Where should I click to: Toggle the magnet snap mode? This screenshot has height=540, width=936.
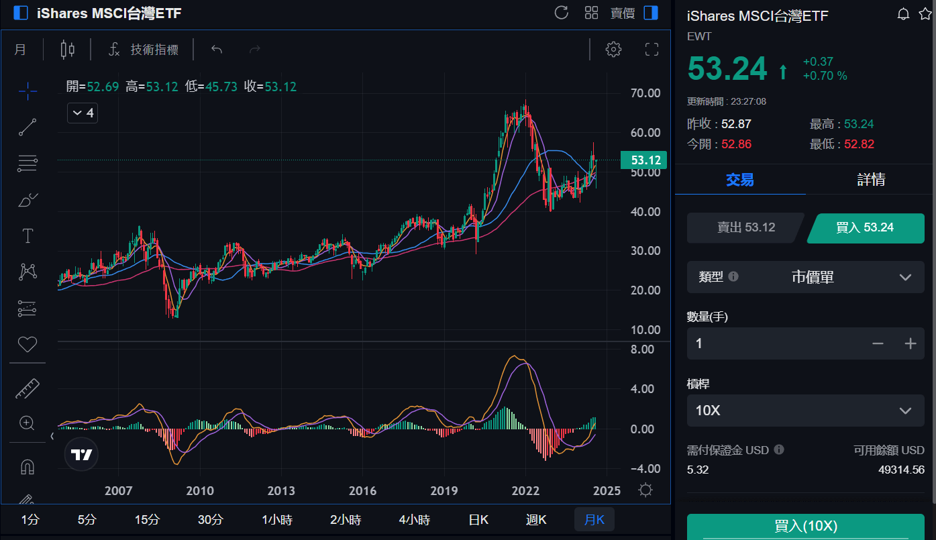27,466
